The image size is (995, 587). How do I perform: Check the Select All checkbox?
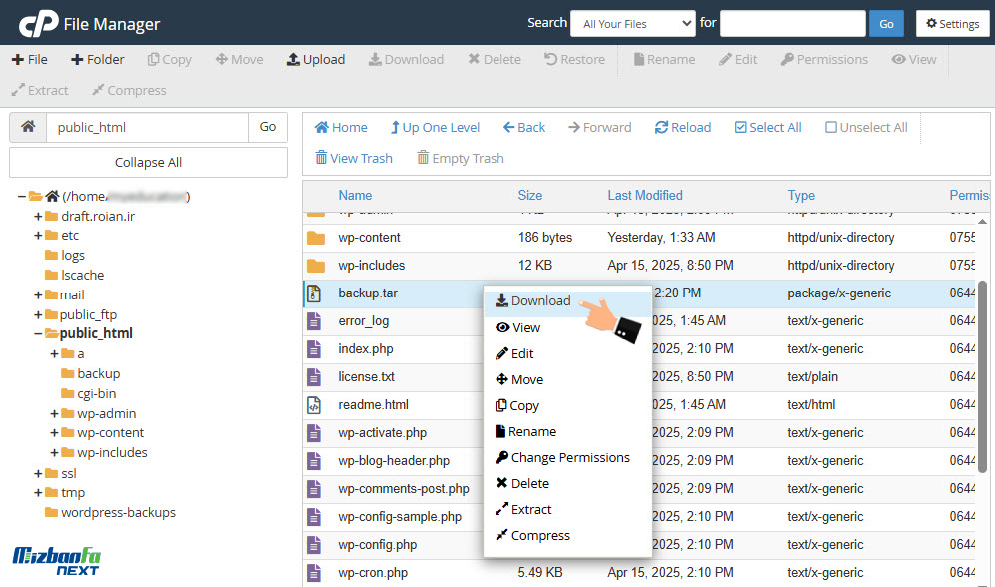(741, 127)
